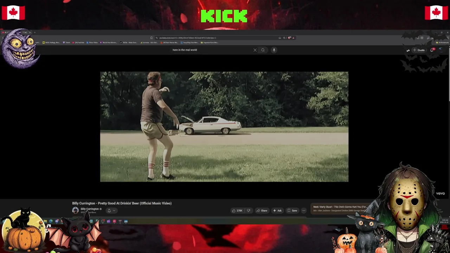Click the Ask button
The width and height of the screenshot is (450, 253).
pos(277,210)
